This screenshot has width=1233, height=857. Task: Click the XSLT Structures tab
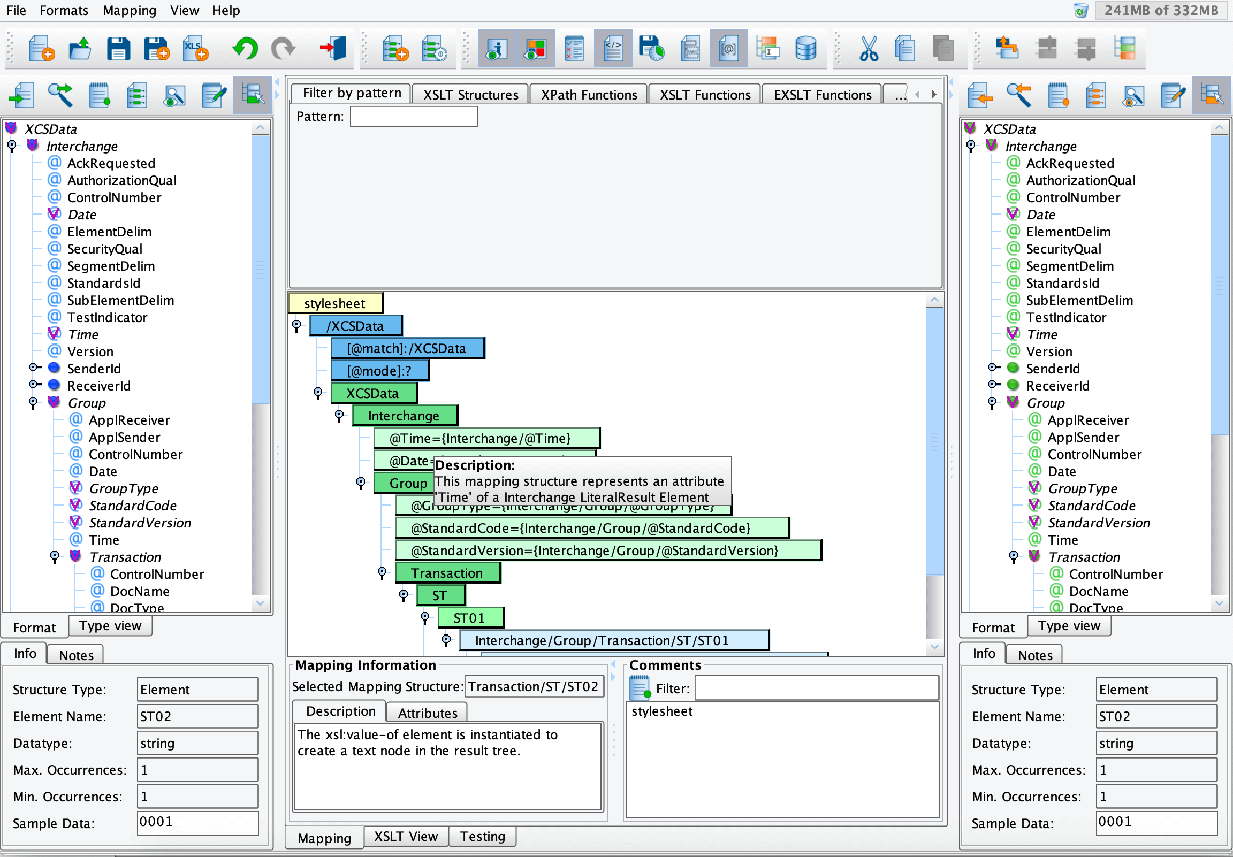click(471, 94)
